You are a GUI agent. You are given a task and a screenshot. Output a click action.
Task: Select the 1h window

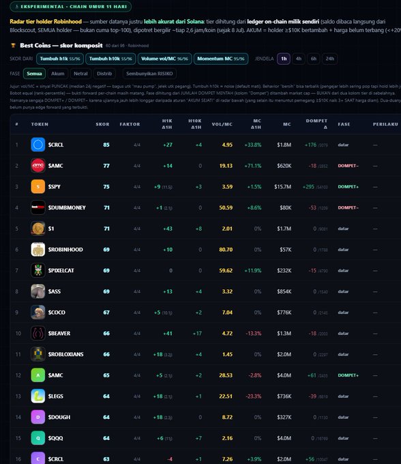tap(284, 59)
